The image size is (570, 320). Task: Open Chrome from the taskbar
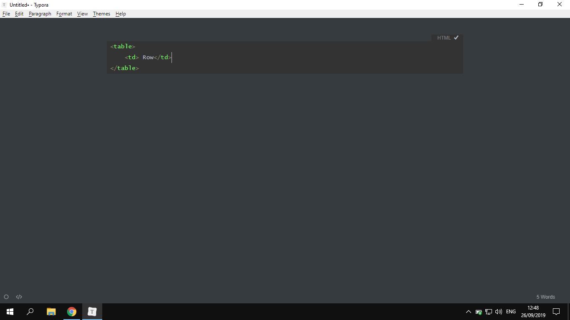(71, 311)
